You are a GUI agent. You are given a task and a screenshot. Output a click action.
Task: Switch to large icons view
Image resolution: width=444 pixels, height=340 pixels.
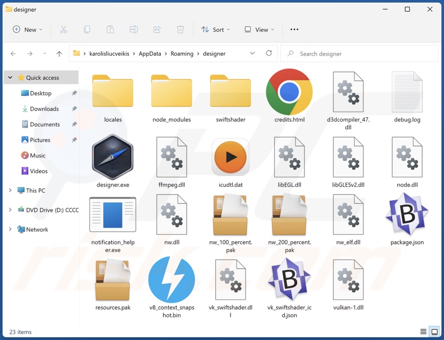(x=434, y=332)
